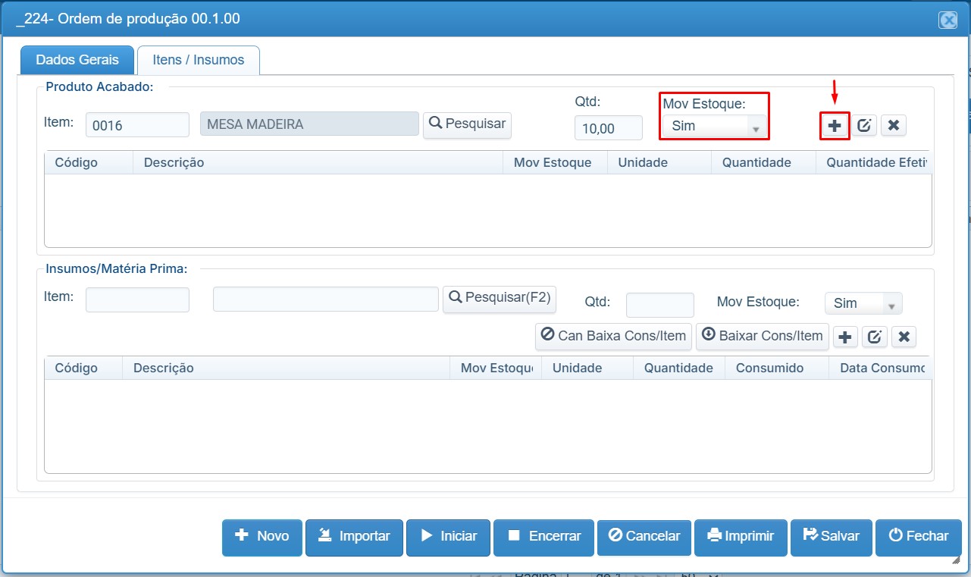This screenshot has width=971, height=577.
Task: Remove finished product with X icon
Action: 894,126
